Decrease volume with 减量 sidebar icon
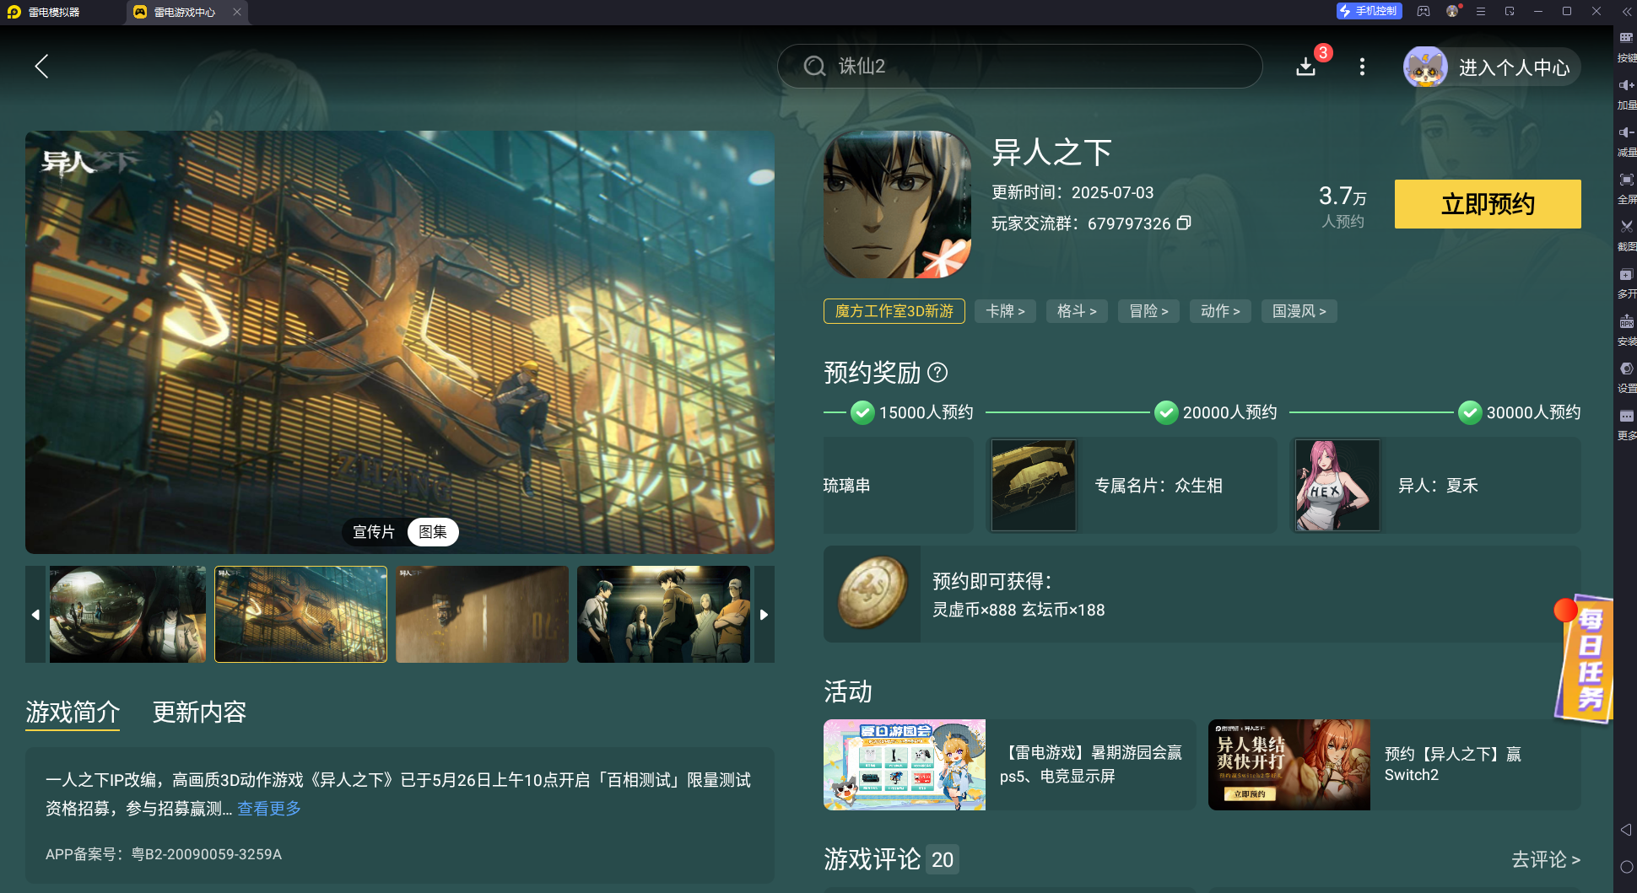Image resolution: width=1637 pixels, height=893 pixels. click(1626, 140)
